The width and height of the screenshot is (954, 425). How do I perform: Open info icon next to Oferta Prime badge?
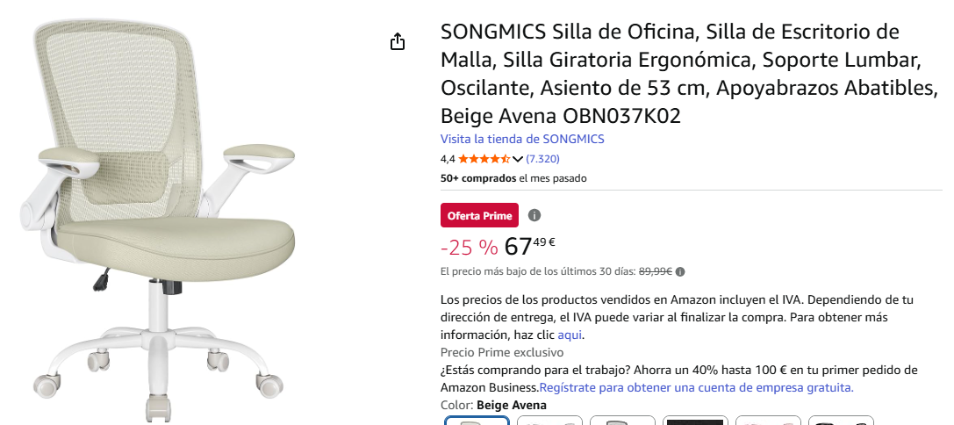(x=534, y=215)
